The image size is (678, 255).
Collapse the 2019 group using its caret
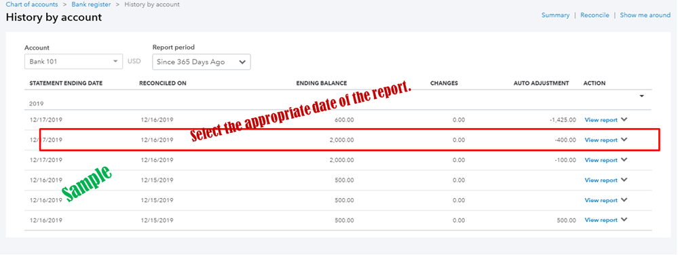tap(642, 96)
